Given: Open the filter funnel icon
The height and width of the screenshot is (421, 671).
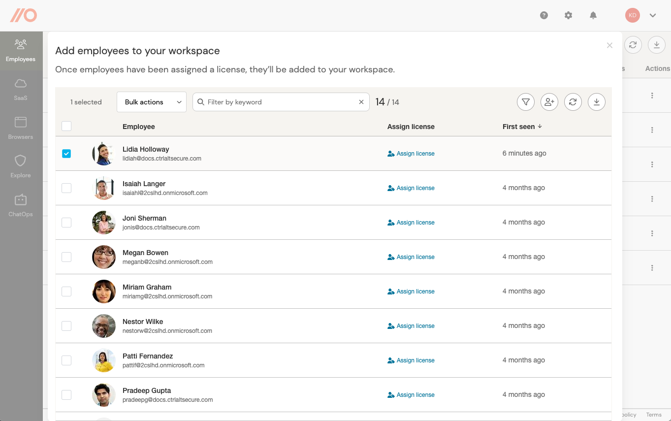Looking at the screenshot, I should point(526,102).
